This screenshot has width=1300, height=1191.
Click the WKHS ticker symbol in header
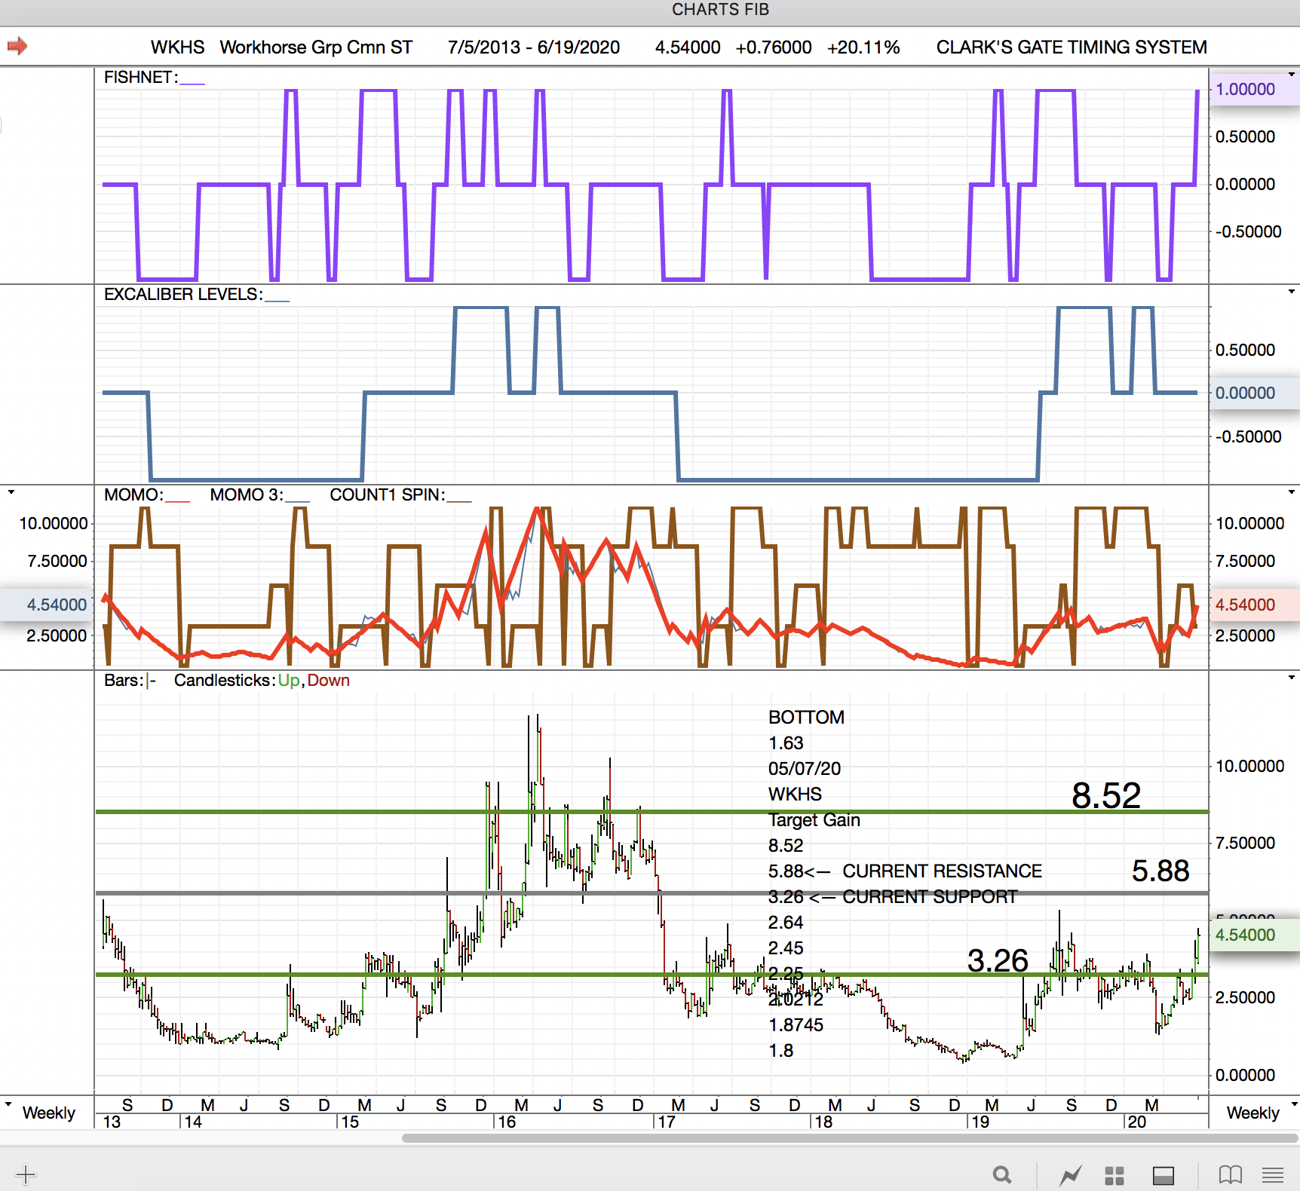coord(177,47)
